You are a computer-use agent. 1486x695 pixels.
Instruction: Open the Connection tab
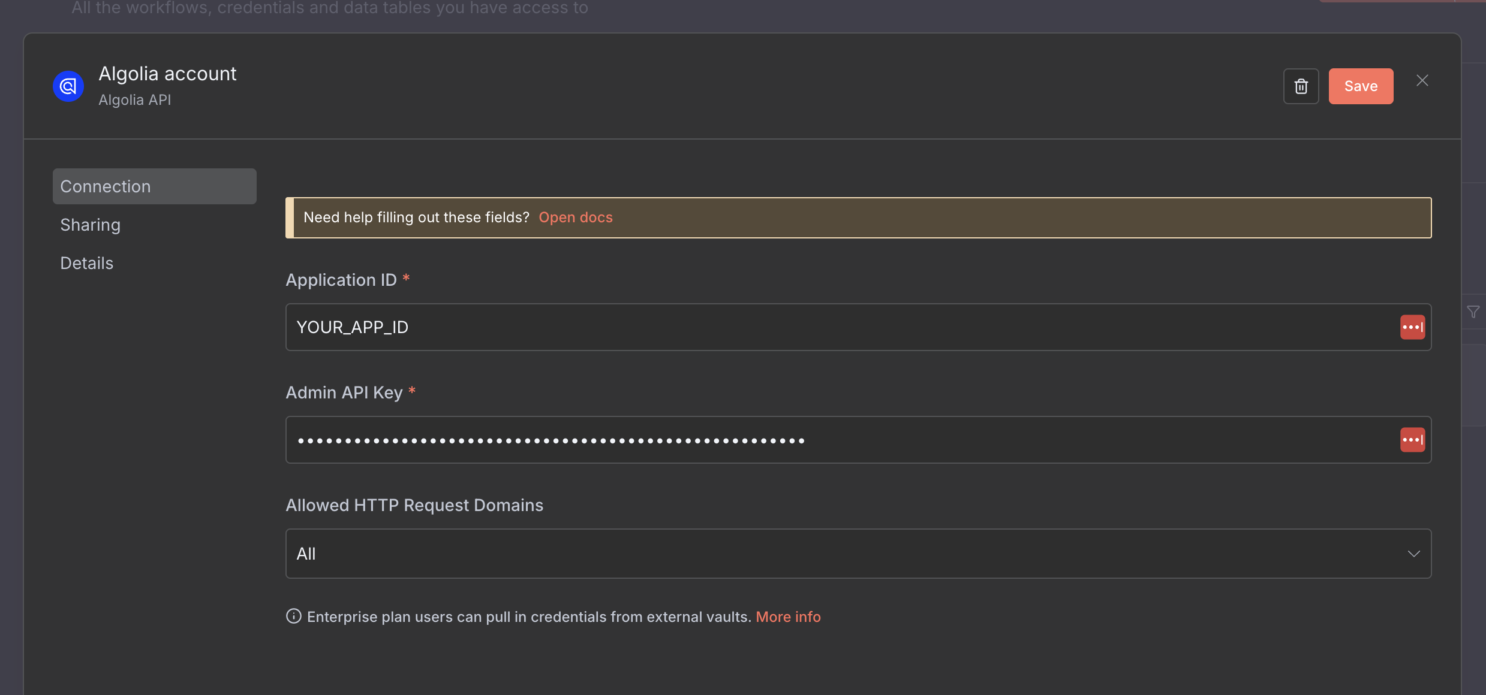point(155,186)
